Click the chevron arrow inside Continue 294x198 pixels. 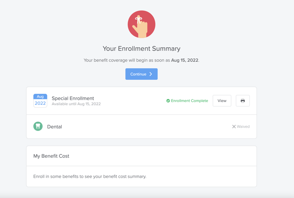[x=151, y=74]
